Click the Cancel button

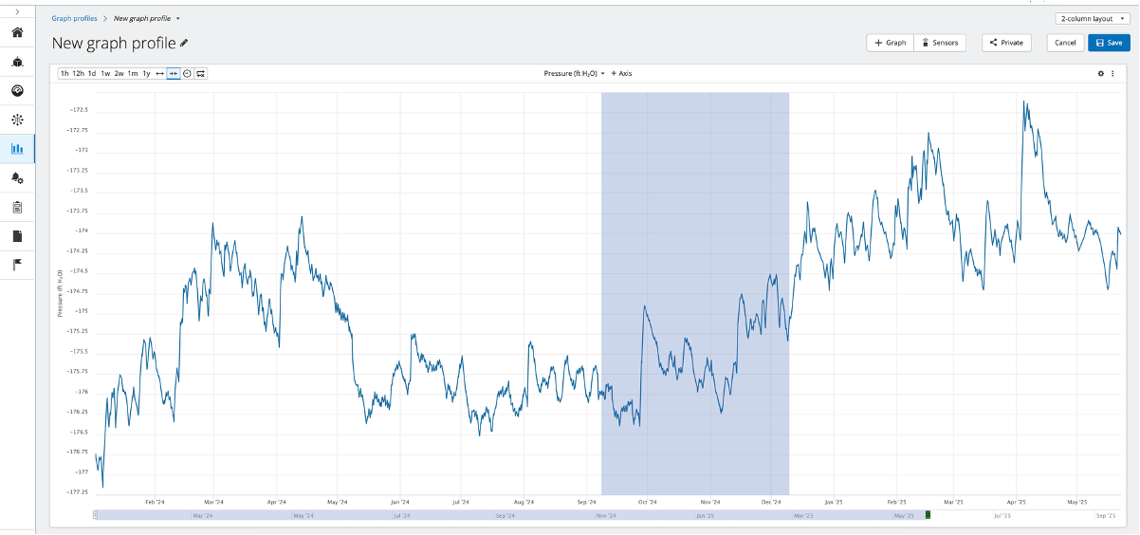click(1065, 43)
